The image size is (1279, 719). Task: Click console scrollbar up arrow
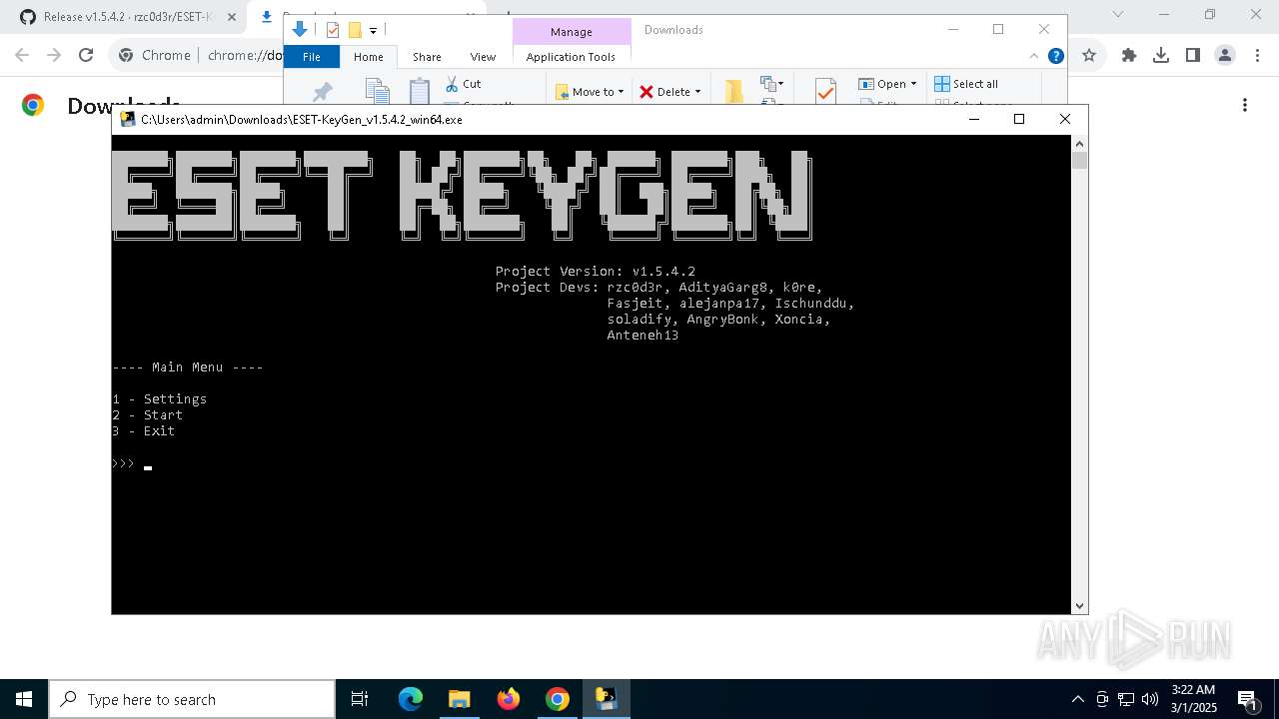coord(1079,144)
